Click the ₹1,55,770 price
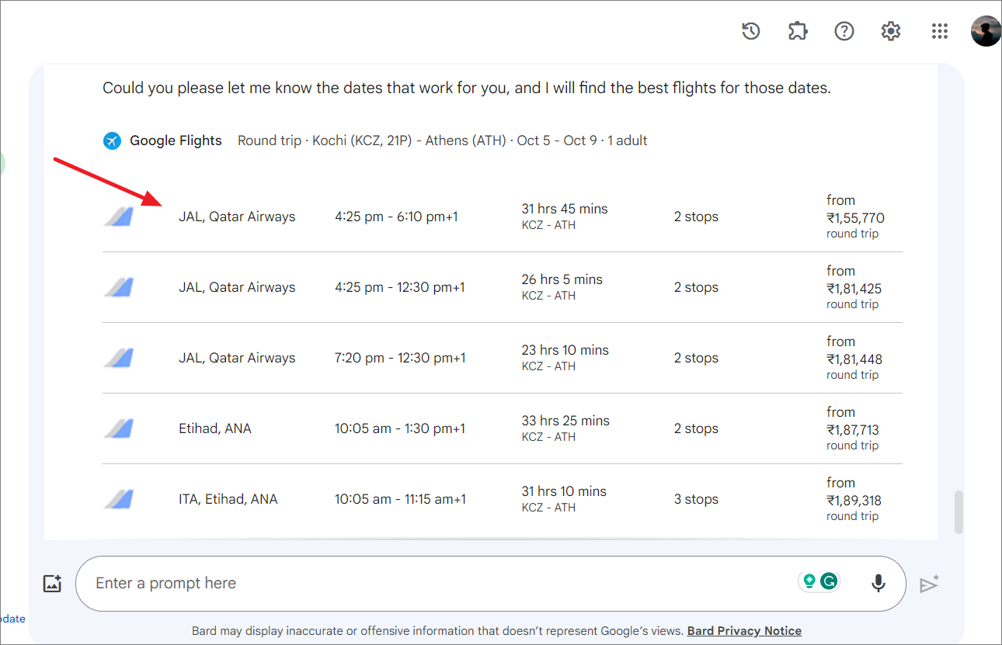The height and width of the screenshot is (645, 1002). (x=855, y=218)
